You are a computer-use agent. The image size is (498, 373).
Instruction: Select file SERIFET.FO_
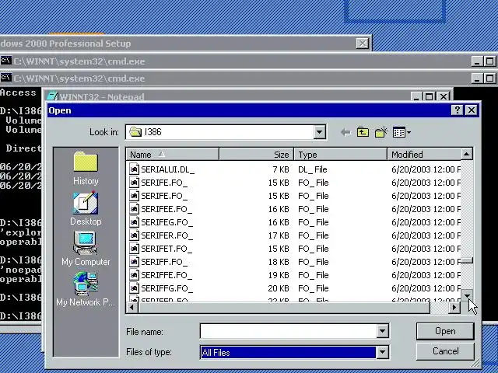[x=167, y=249]
